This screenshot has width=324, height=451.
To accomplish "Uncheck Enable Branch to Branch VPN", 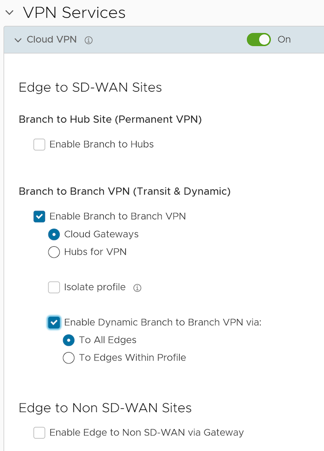I will (40, 216).
